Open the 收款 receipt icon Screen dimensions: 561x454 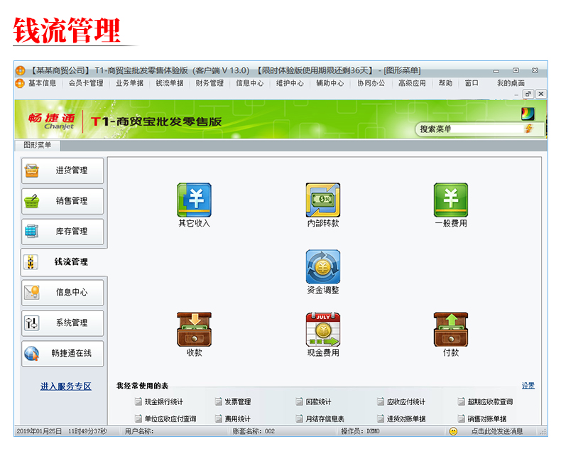(194, 329)
